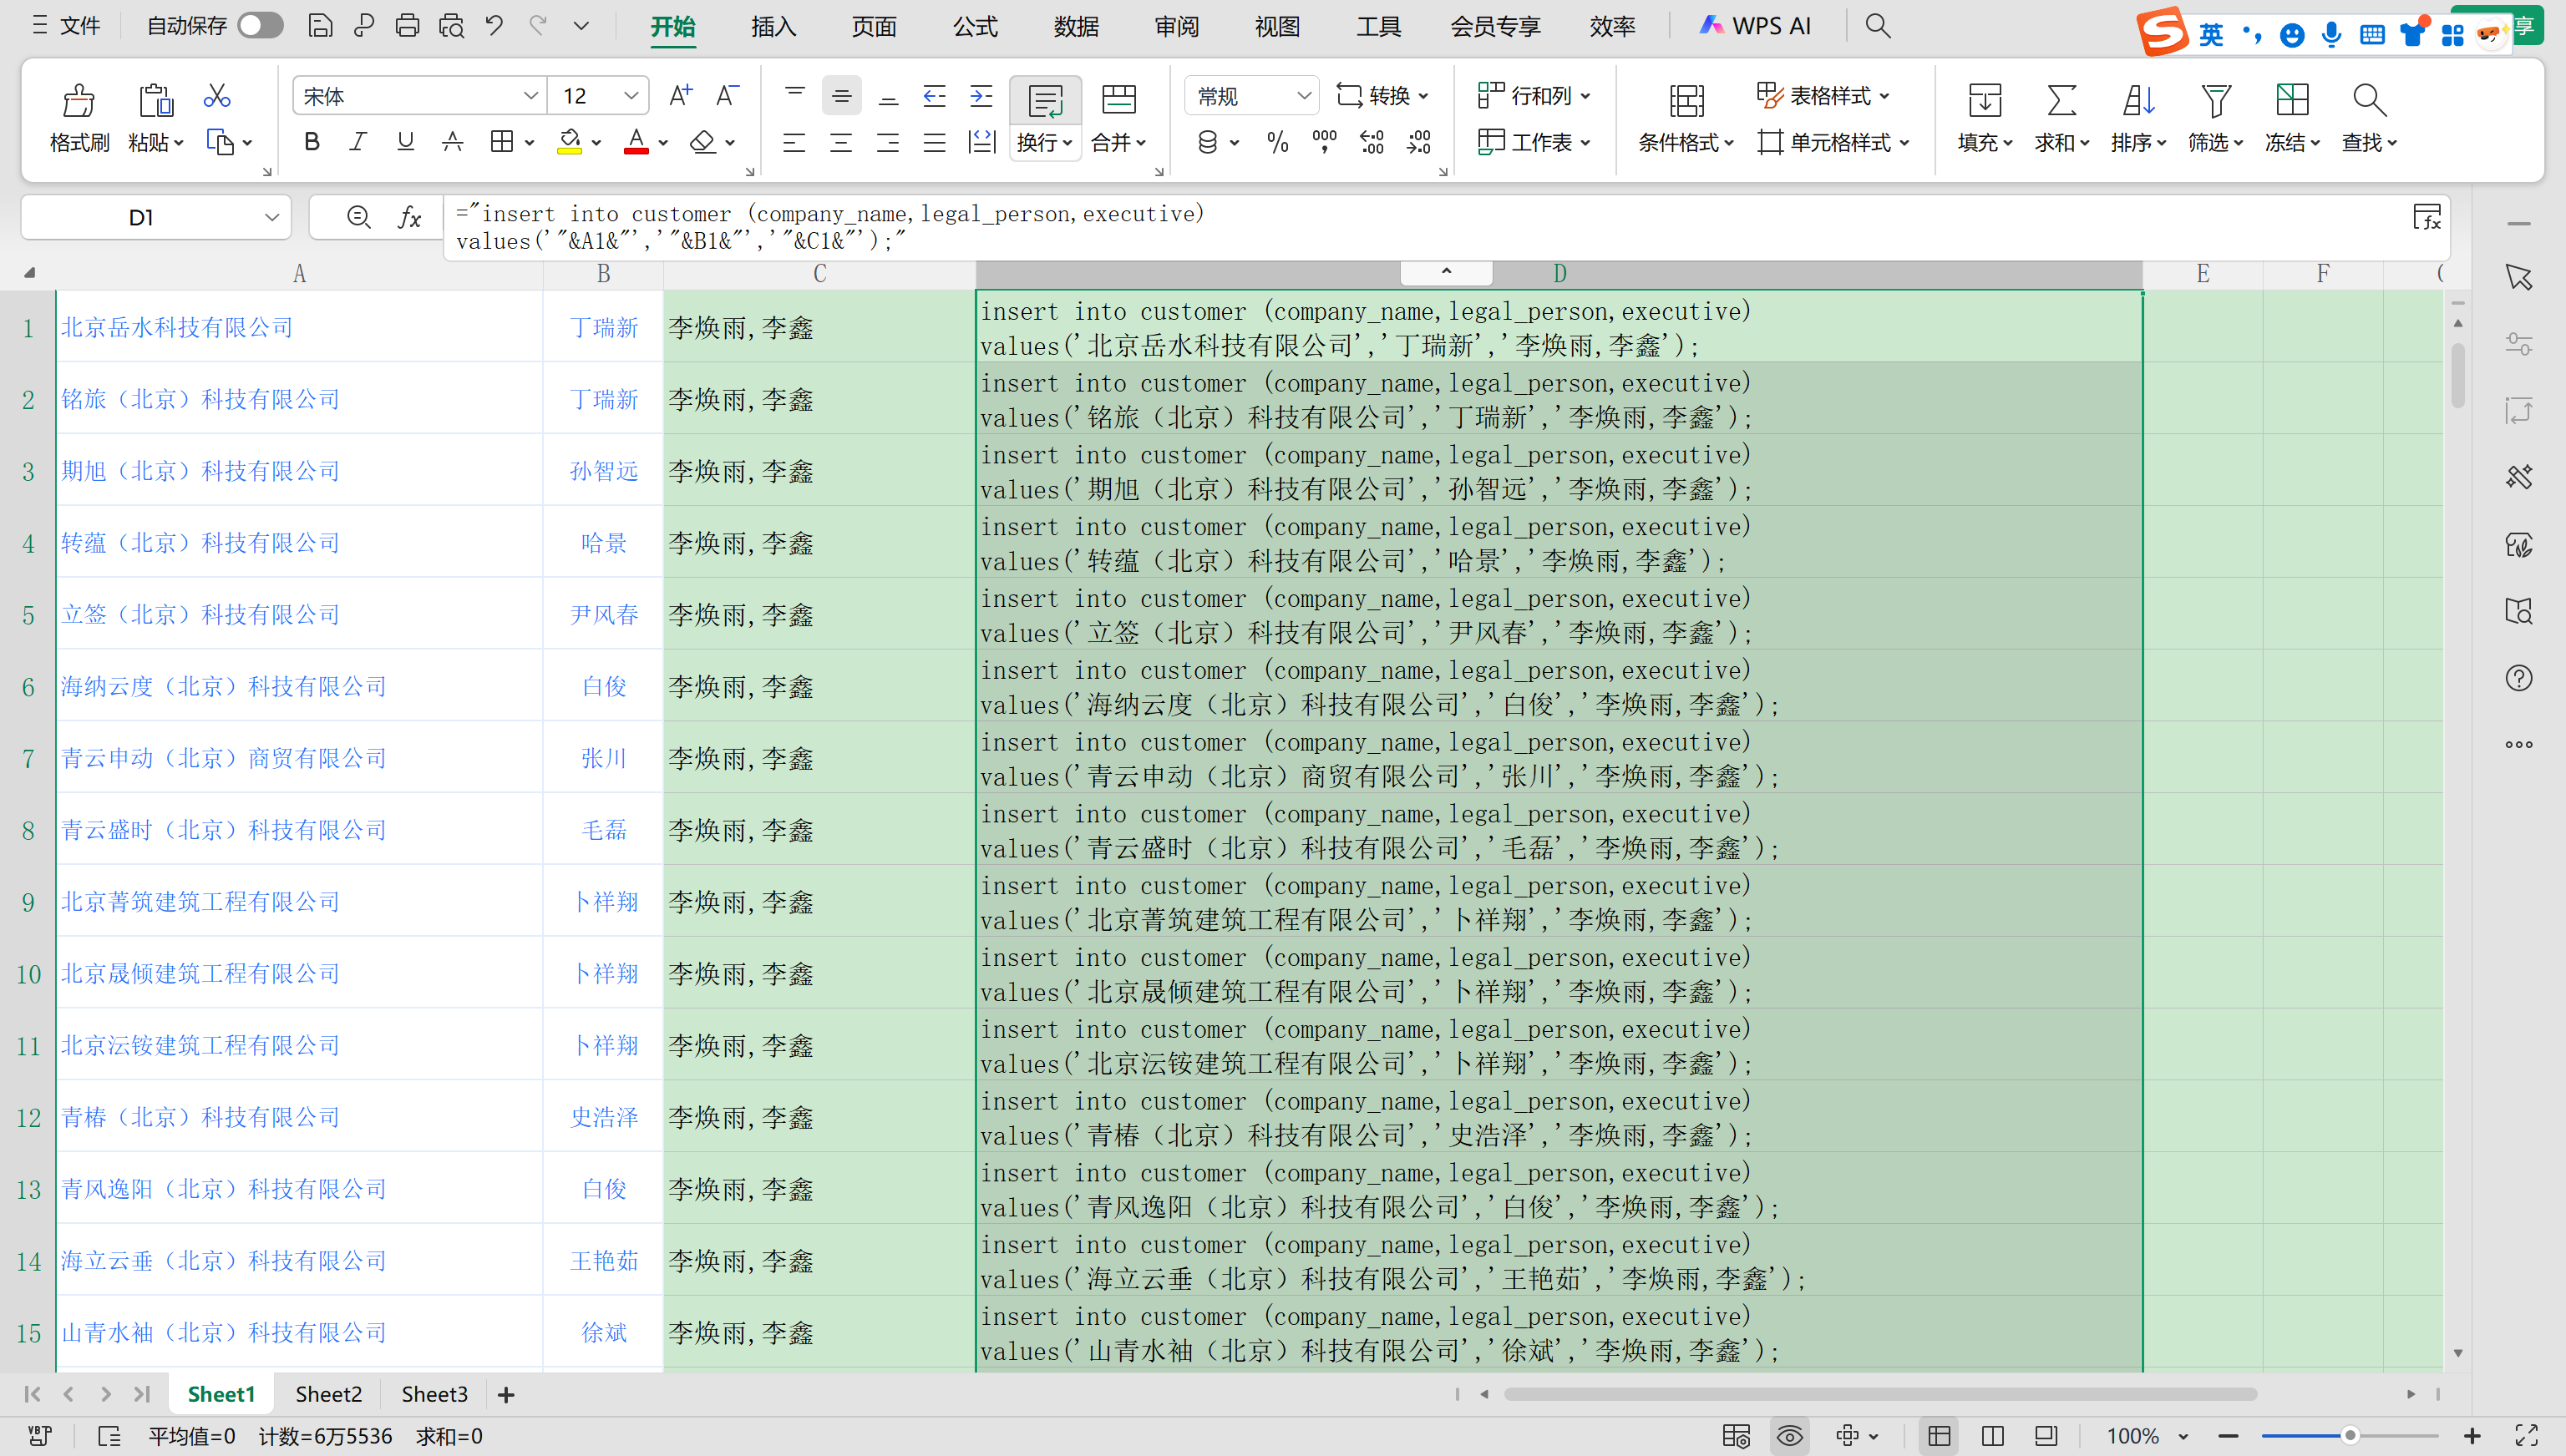Click the search magnifier icon in the menu bar

1878,26
